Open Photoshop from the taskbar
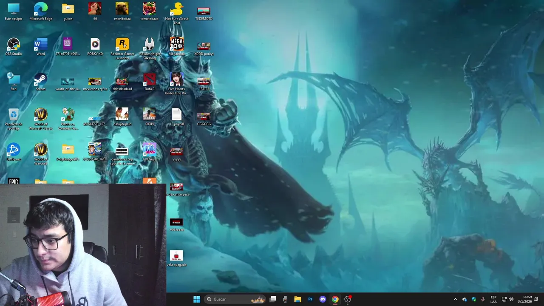Image resolution: width=544 pixels, height=306 pixels. coord(310,299)
